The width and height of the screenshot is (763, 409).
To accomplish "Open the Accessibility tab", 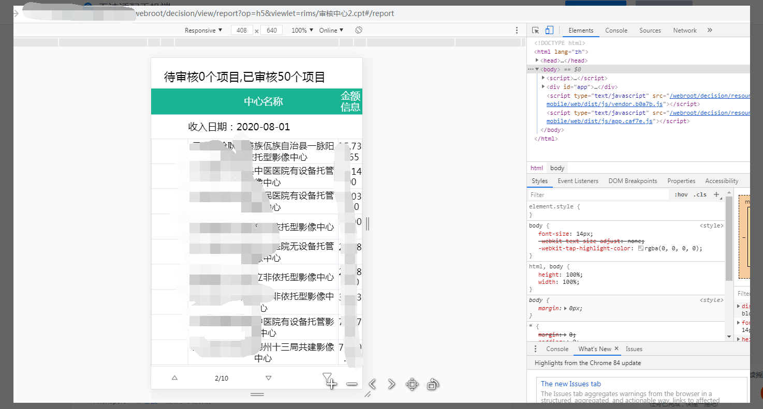I will [x=722, y=181].
